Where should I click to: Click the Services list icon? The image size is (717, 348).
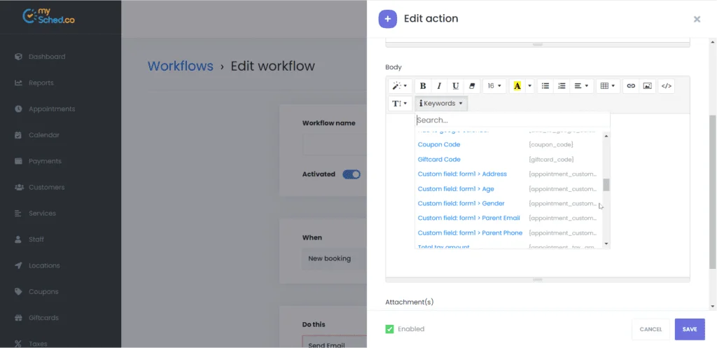tap(18, 213)
